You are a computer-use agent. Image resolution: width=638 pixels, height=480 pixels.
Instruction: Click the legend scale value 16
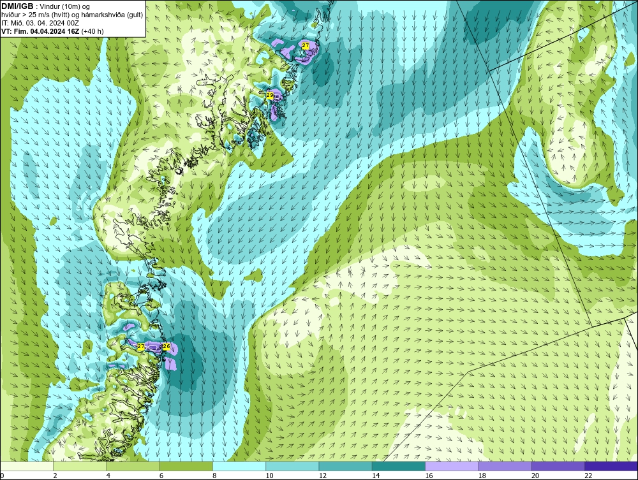tap(429, 476)
